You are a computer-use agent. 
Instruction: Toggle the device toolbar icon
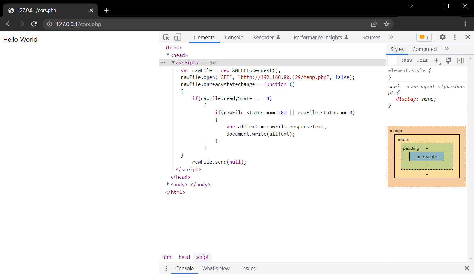click(178, 37)
